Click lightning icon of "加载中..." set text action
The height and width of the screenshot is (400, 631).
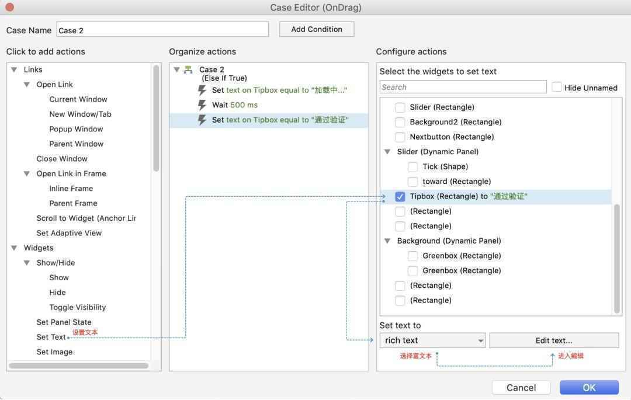pos(202,90)
